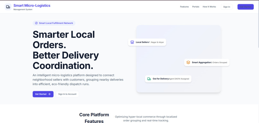This screenshot has height=123, width=259.
Task: Click the T. Nagar & Adyar text
Action: point(156,42)
